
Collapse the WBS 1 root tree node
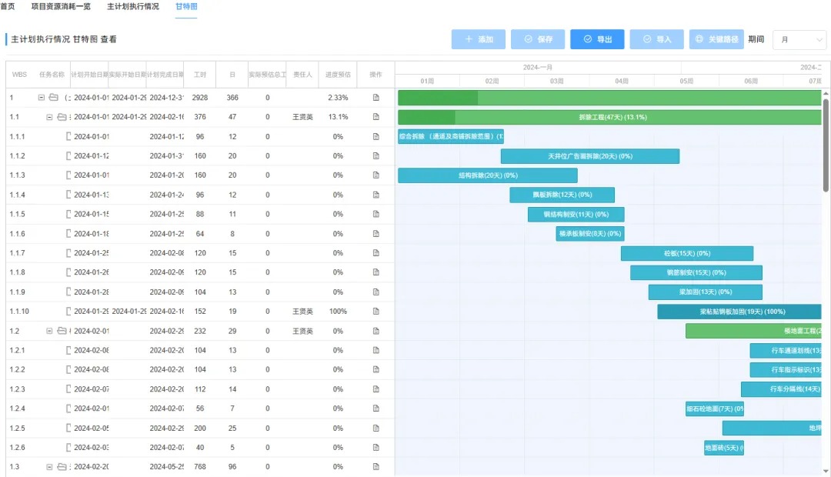[42, 98]
